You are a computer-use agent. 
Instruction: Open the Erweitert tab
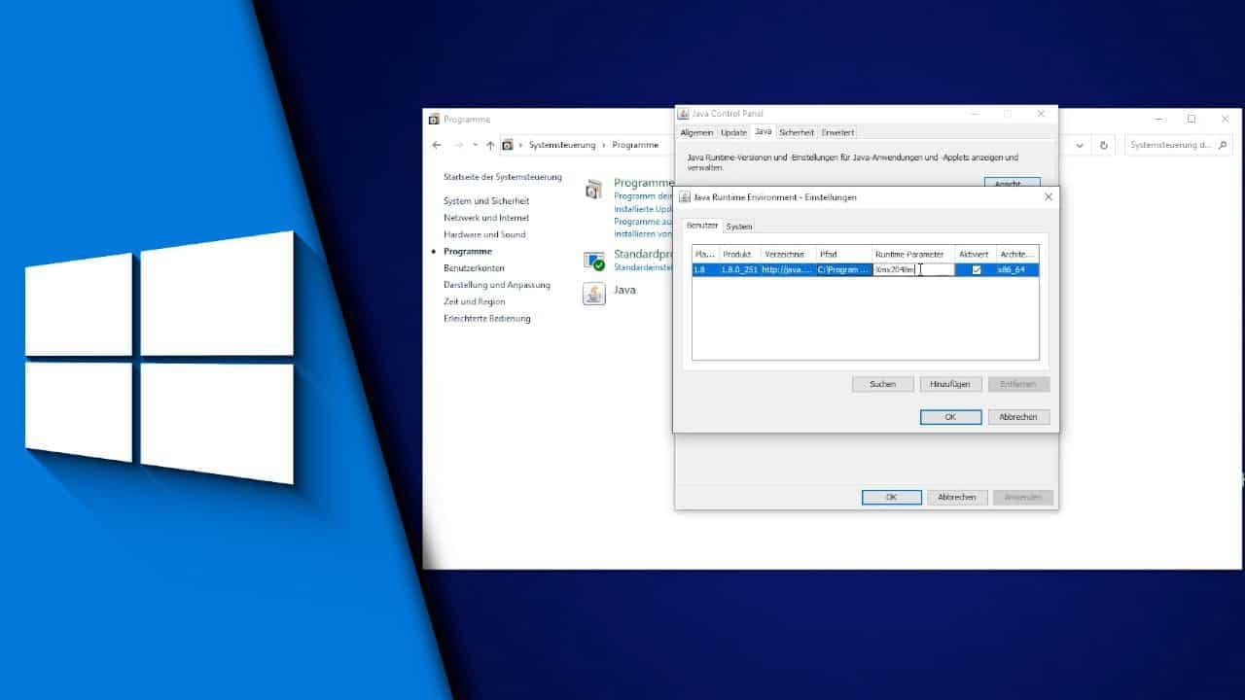coord(837,132)
